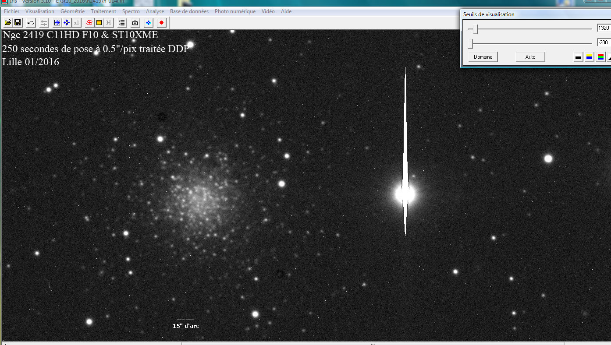The width and height of the screenshot is (611, 345).
Task: Click the red and yellow striped icon
Action: [x=99, y=22]
